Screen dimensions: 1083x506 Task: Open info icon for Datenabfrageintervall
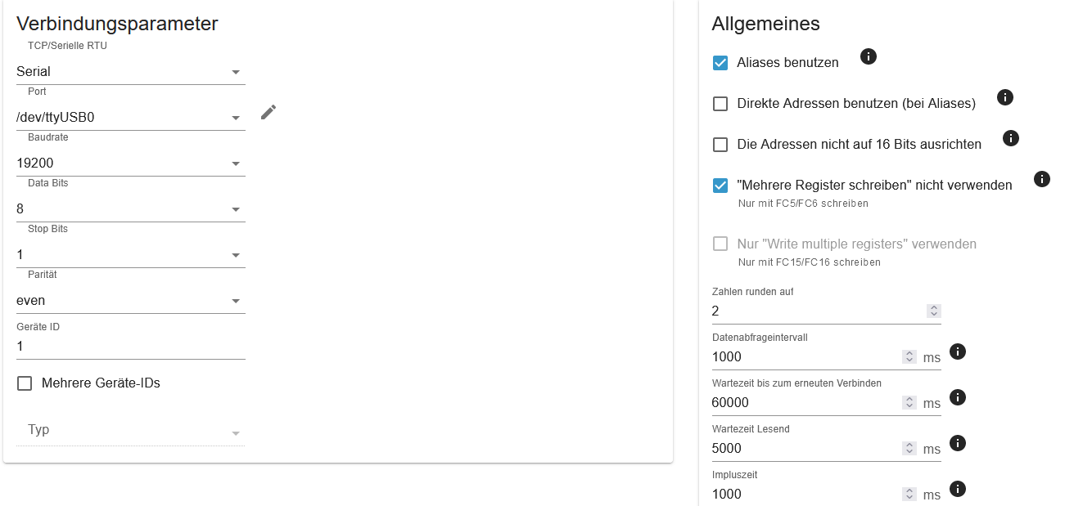click(957, 352)
